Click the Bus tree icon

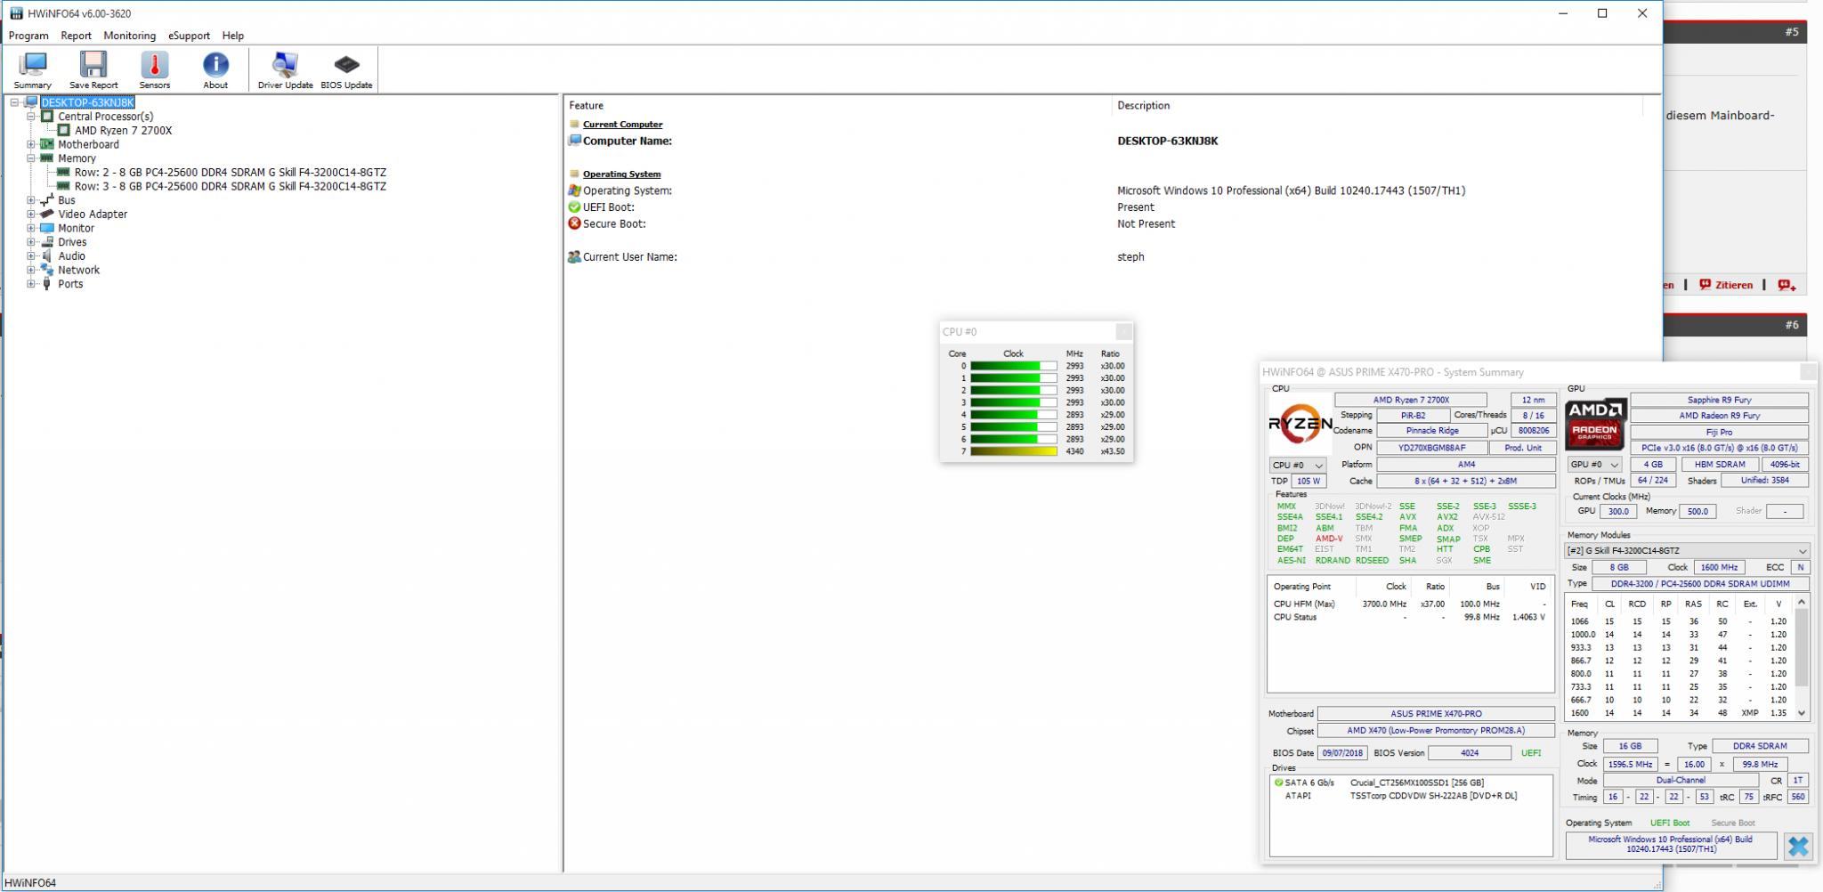click(47, 200)
